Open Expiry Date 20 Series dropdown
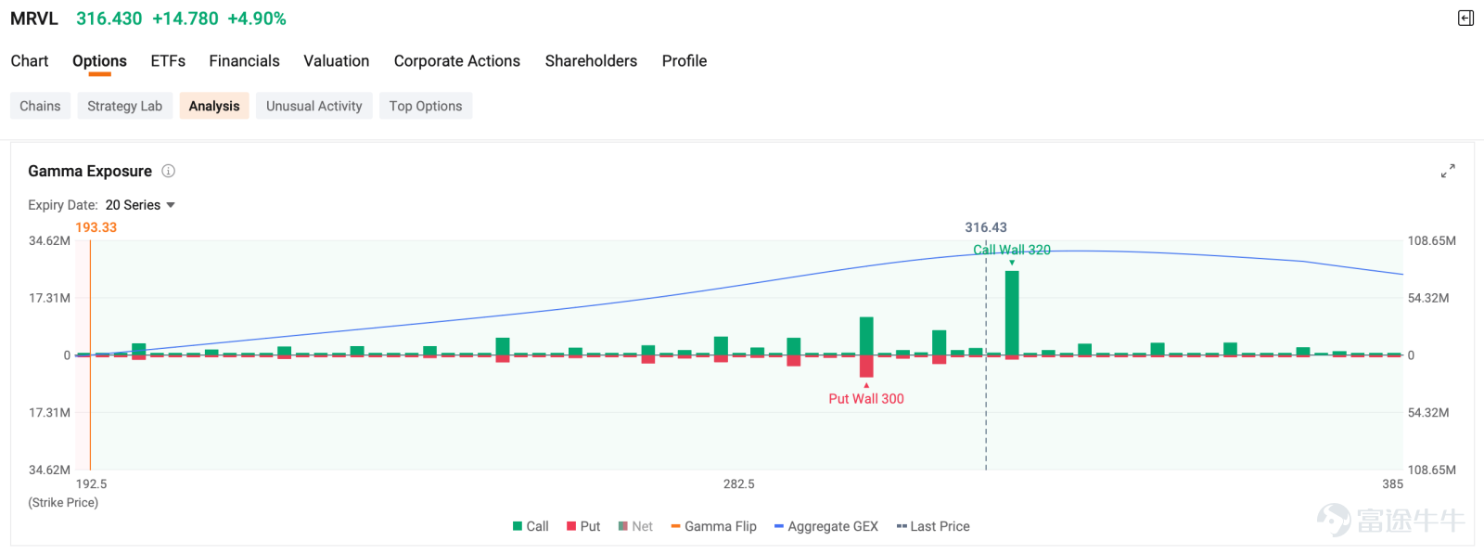The width and height of the screenshot is (1484, 554). tap(140, 205)
